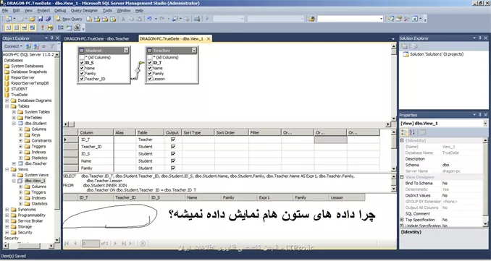Click the Find icon before the search combo

(311, 19)
